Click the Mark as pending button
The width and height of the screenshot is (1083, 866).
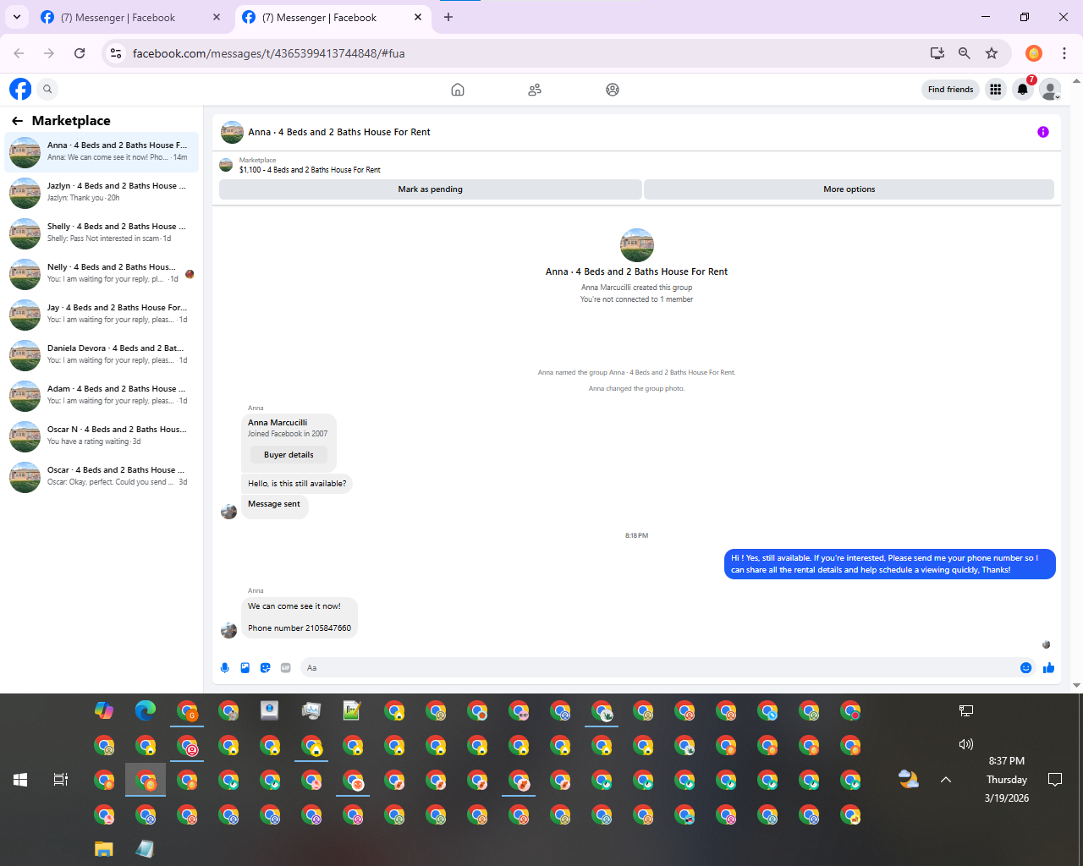pos(431,189)
